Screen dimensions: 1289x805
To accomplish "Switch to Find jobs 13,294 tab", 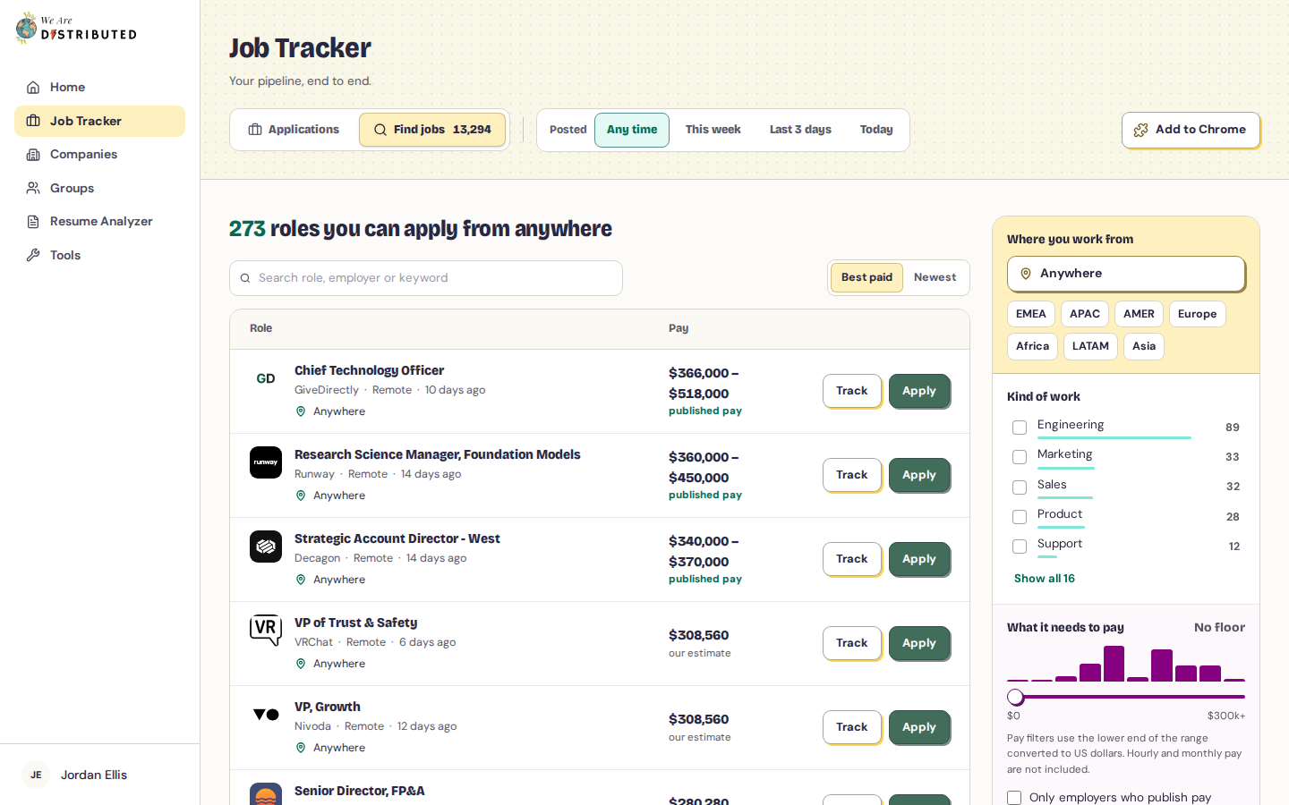I will [x=432, y=130].
